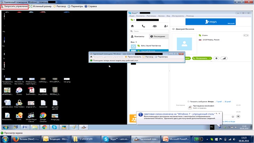The width and height of the screenshot is (254, 143).
Task: Click emoticon button in Skype message box
Action: 233,117
